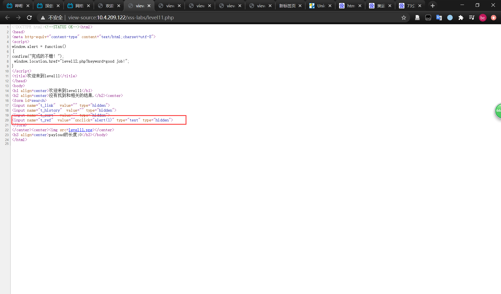Click the input name="t_ref" onclick line

(x=93, y=120)
